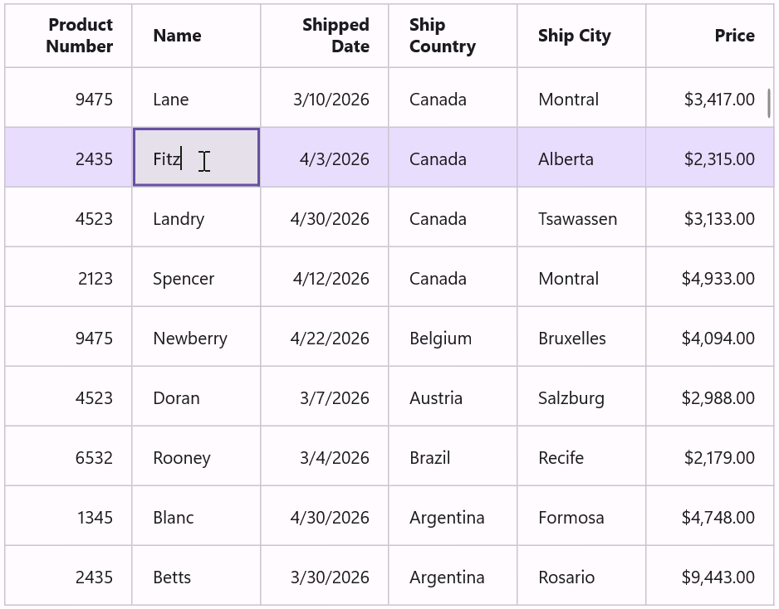This screenshot has height=609, width=779.
Task: Click the Price column header
Action: click(x=709, y=35)
